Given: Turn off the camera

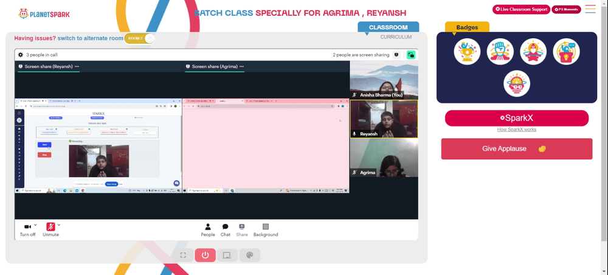Looking at the screenshot, I should [27, 229].
